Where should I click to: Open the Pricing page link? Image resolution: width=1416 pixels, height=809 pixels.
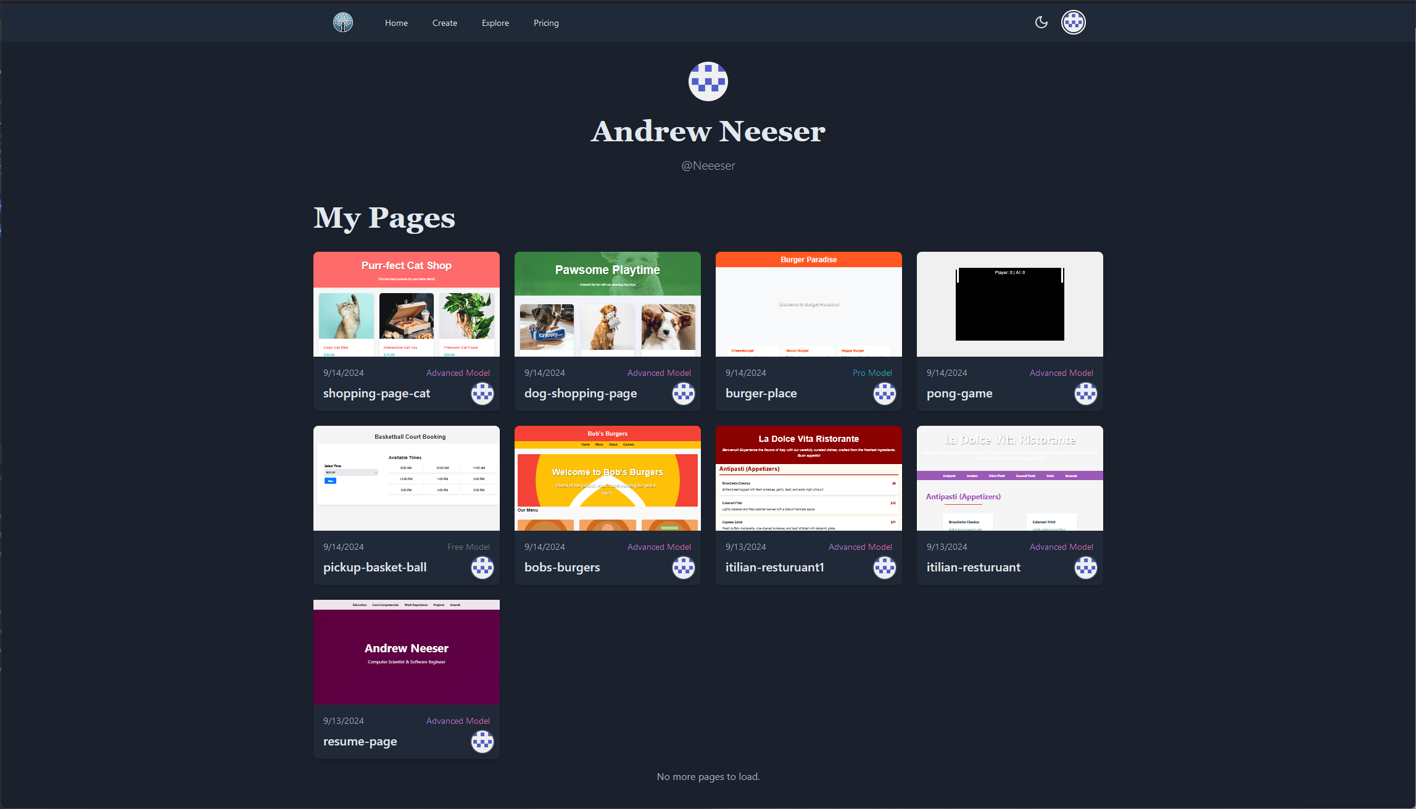pos(546,23)
